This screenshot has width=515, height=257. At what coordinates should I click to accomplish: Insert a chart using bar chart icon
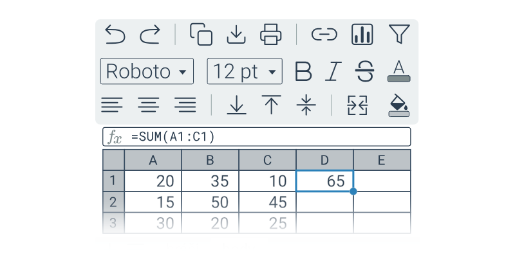click(x=362, y=35)
